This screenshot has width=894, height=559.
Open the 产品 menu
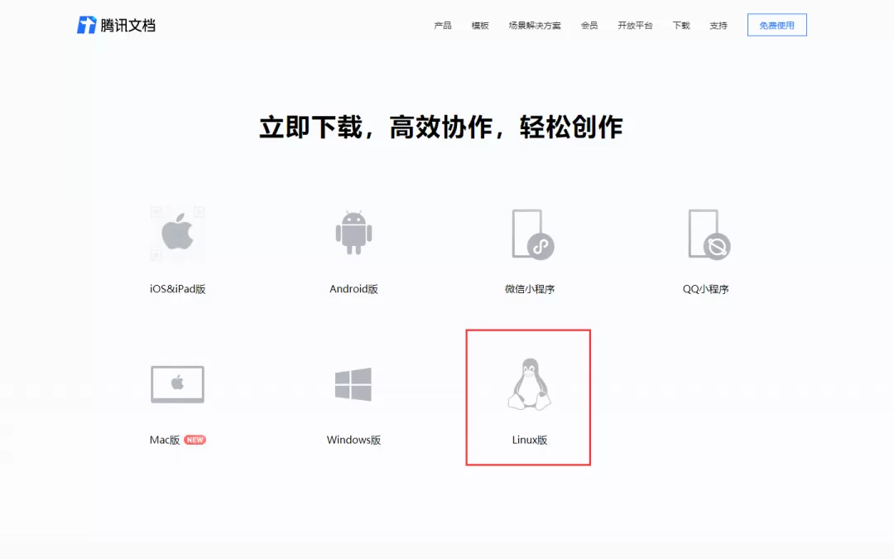442,25
